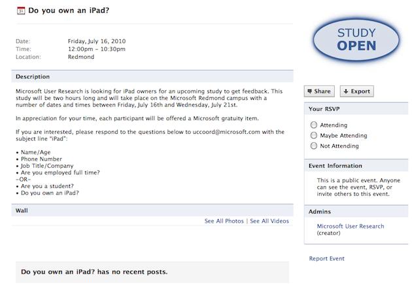Click the Redmond location text
Screen dimensions: 412x284
(x=81, y=57)
